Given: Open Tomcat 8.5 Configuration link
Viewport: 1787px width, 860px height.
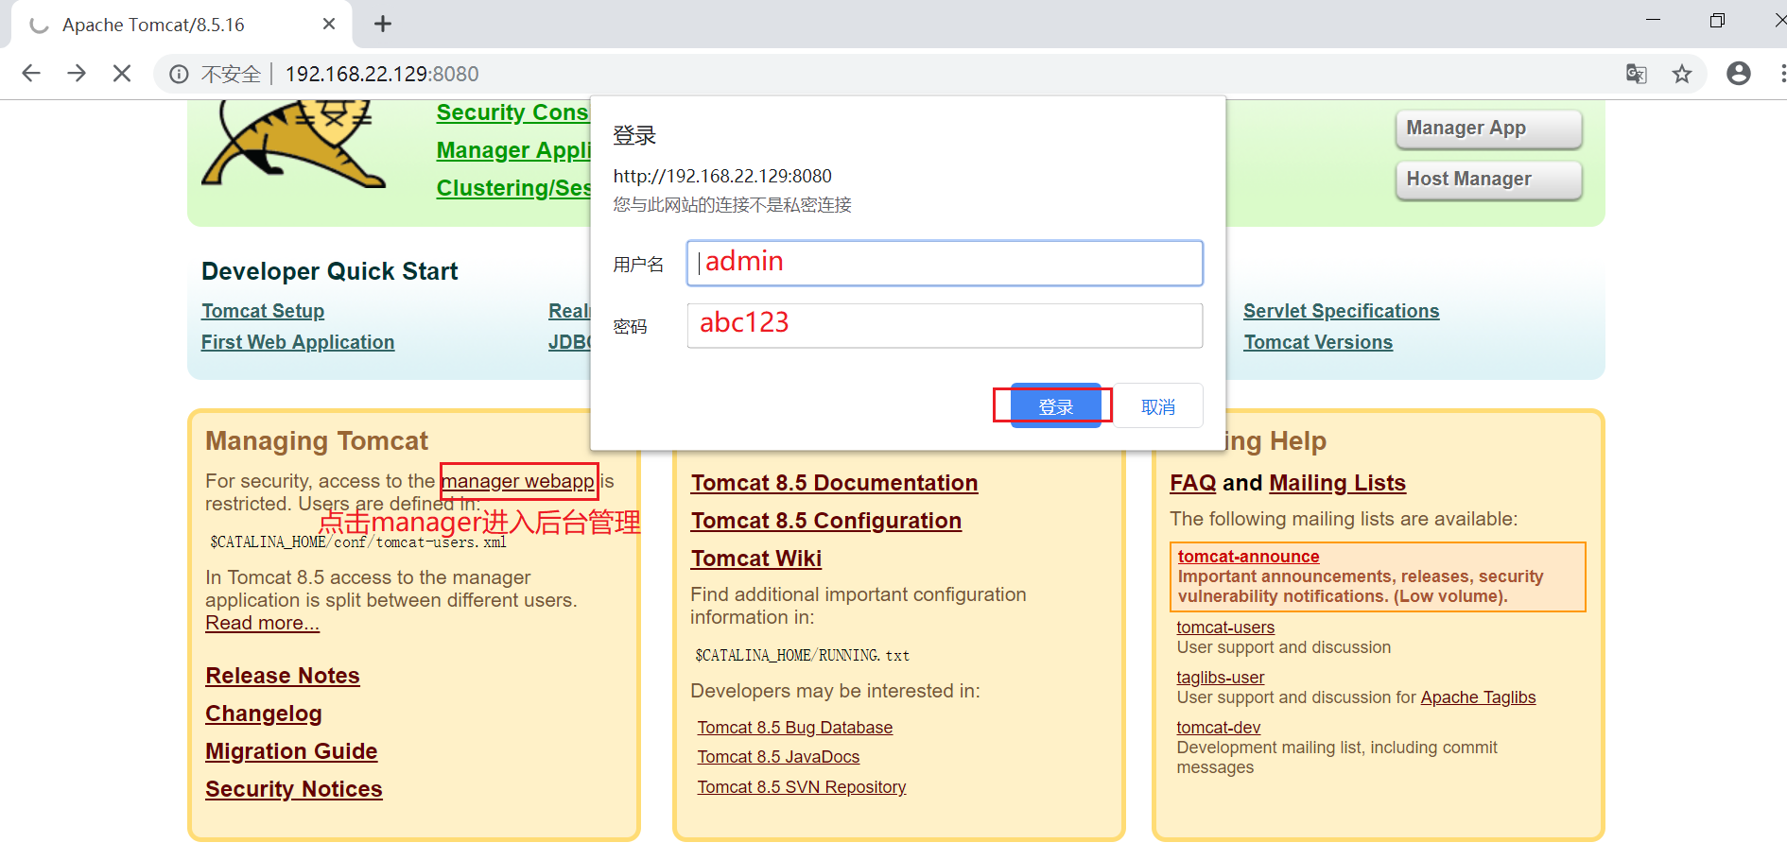Looking at the screenshot, I should 826,521.
